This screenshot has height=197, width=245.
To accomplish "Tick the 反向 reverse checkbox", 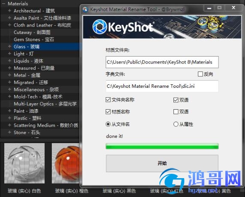I will tap(200, 74).
